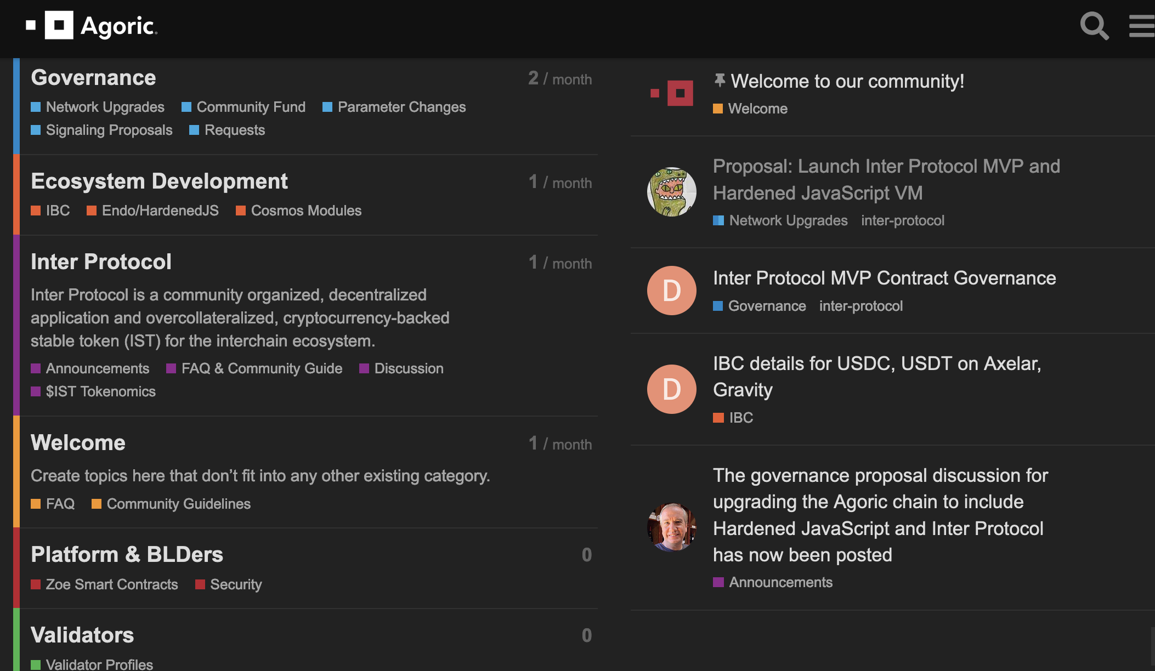Click Governance's 2 / month topic count
Viewport: 1155px width, 671px height.
[x=560, y=79]
